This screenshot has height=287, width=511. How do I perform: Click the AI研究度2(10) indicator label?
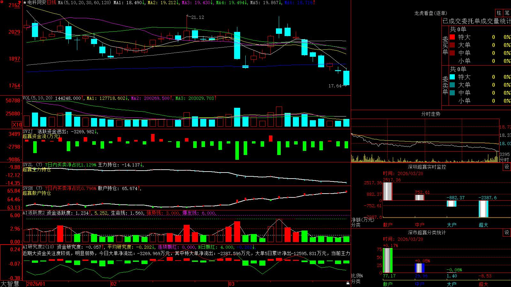[x=38, y=247]
